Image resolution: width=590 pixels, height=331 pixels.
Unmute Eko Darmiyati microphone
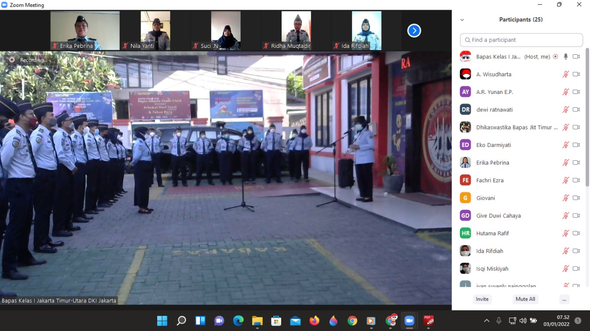(x=566, y=145)
